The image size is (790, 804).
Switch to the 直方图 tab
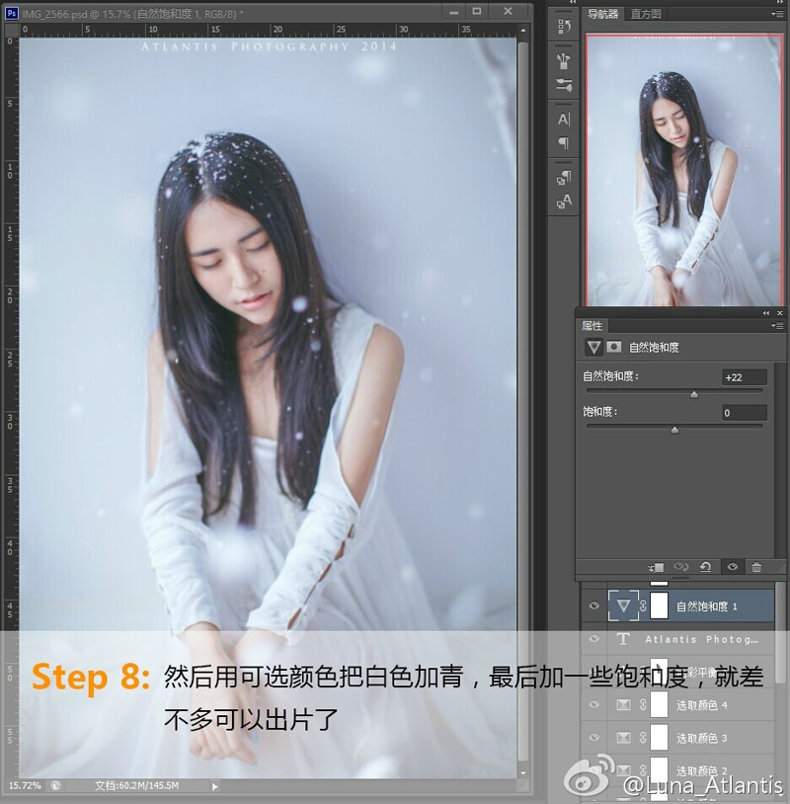tap(646, 14)
